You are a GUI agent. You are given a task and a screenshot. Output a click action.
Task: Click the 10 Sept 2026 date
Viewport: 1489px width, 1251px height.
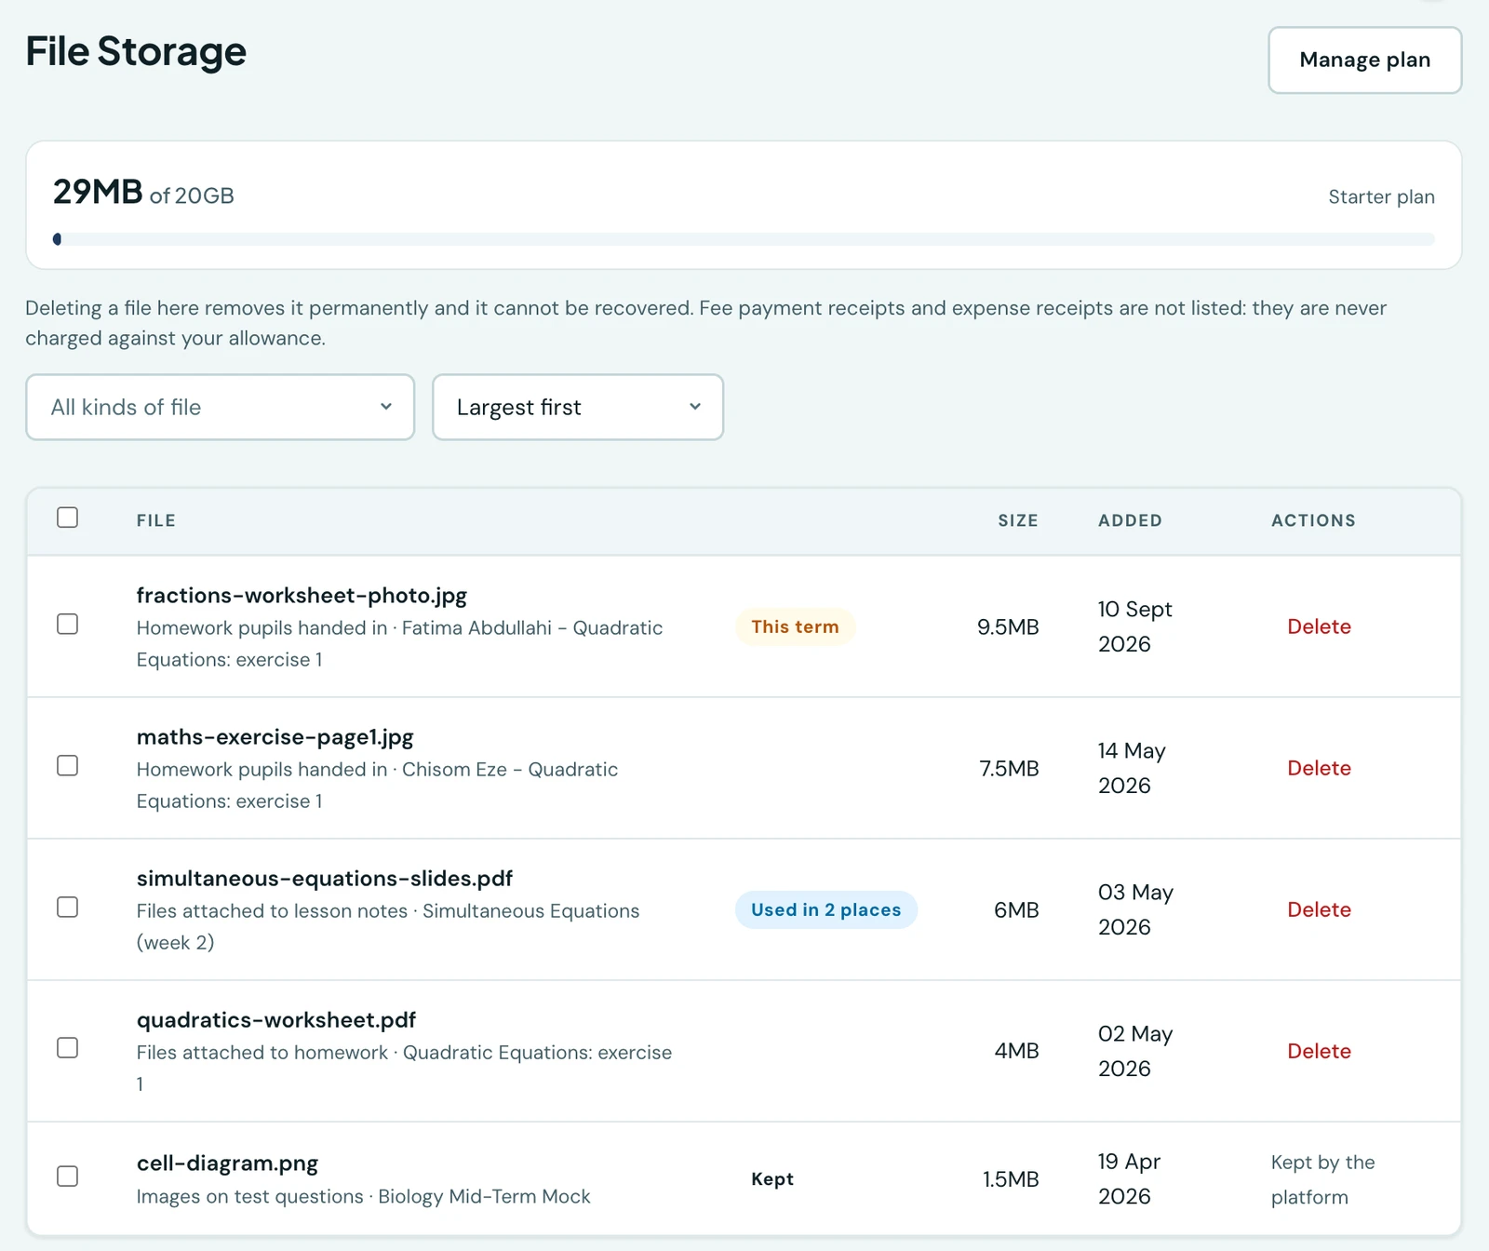click(x=1134, y=626)
